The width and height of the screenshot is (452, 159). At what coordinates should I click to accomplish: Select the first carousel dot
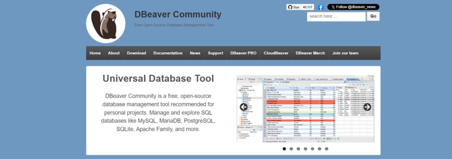(x=284, y=149)
